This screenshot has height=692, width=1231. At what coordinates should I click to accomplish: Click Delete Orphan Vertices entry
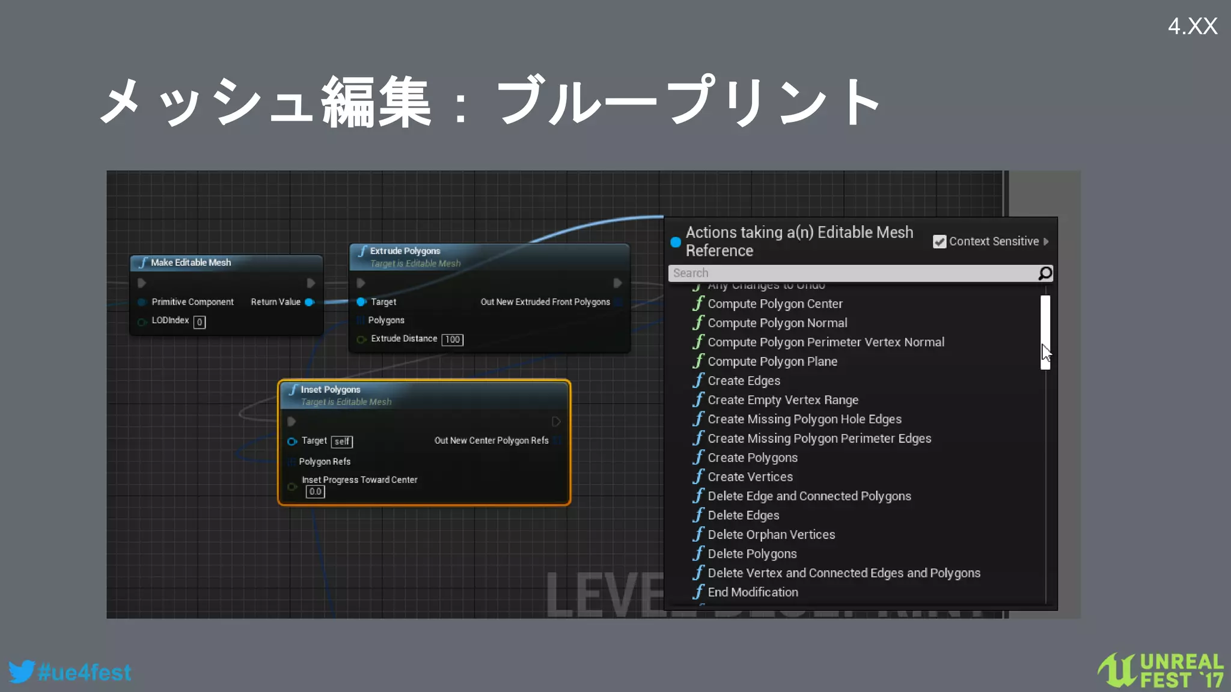(771, 535)
